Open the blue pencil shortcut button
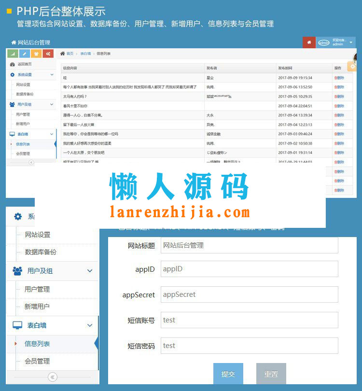Image resolution: width=362 pixels, height=391 pixels. point(25,54)
